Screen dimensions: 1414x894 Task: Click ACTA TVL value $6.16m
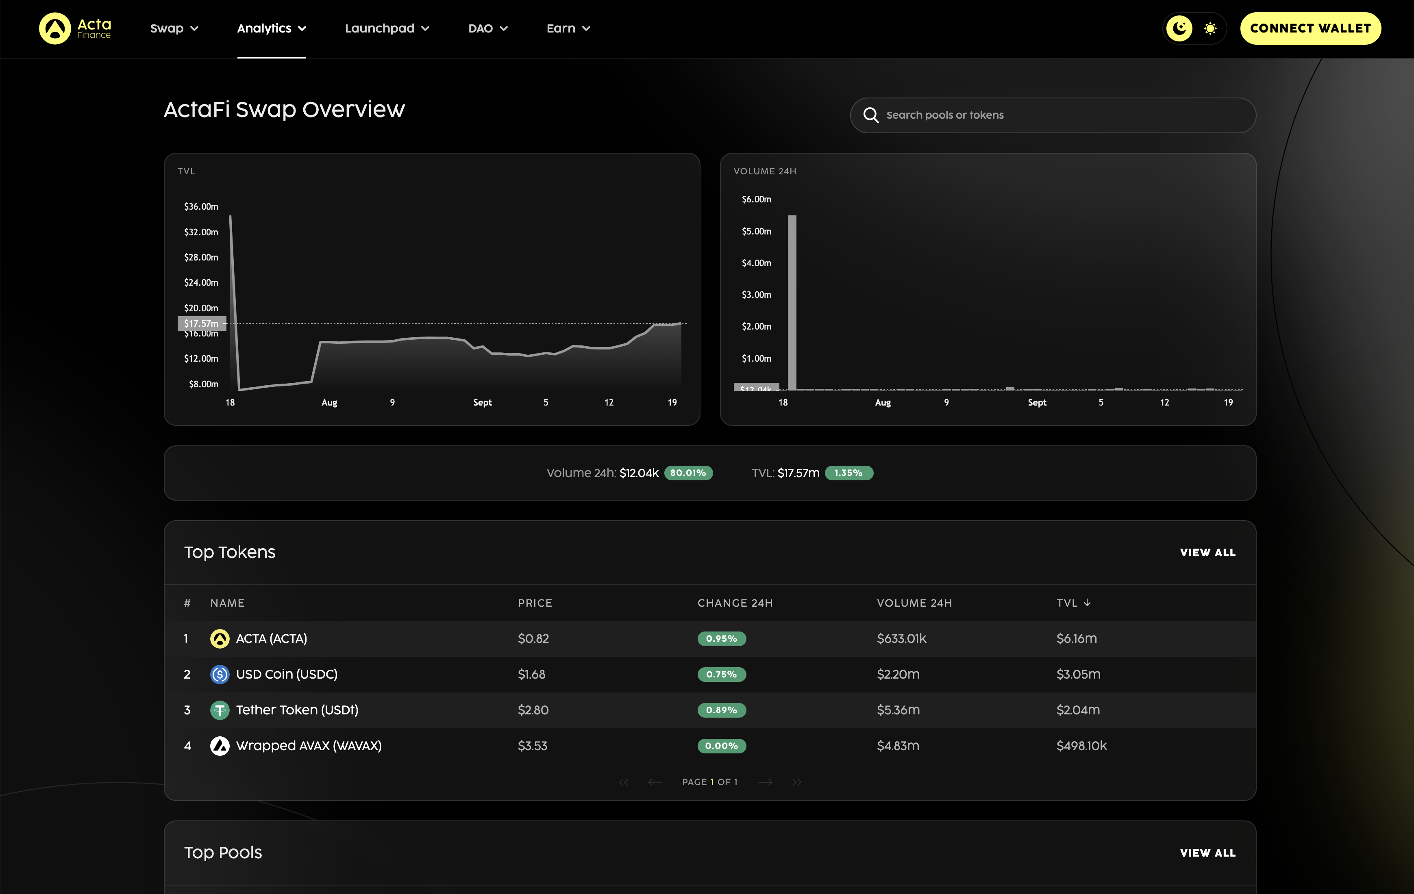(1076, 638)
